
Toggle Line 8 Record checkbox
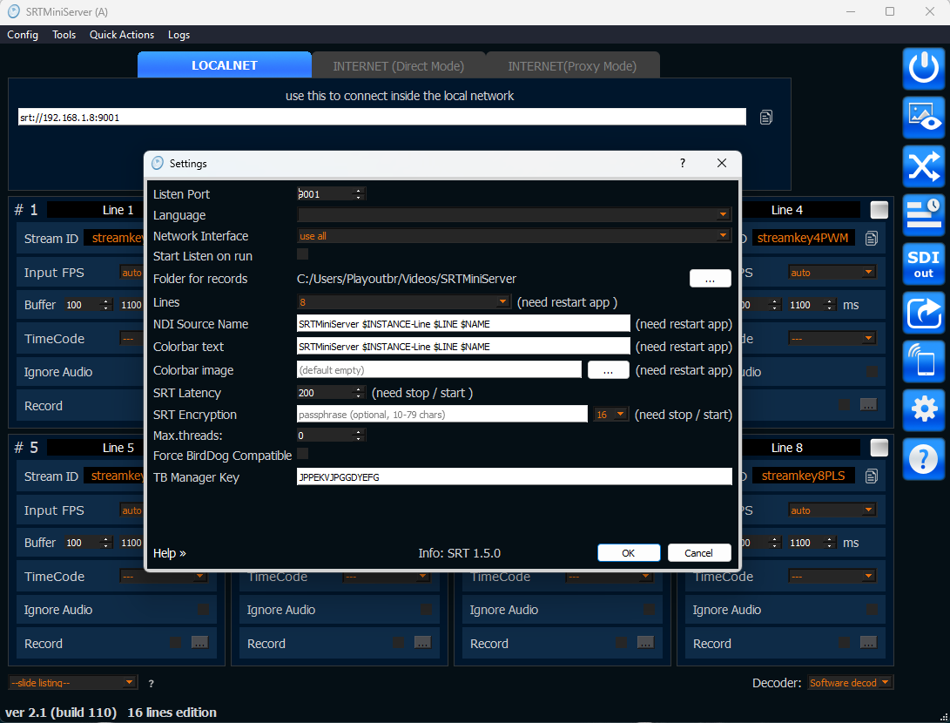[x=844, y=642]
